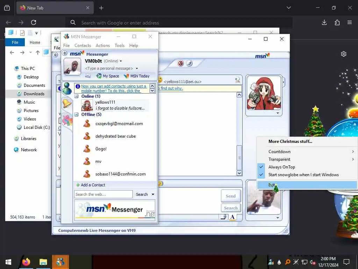The width and height of the screenshot is (358, 269).
Task: Click the Send button in chat window
Action: coord(231,196)
